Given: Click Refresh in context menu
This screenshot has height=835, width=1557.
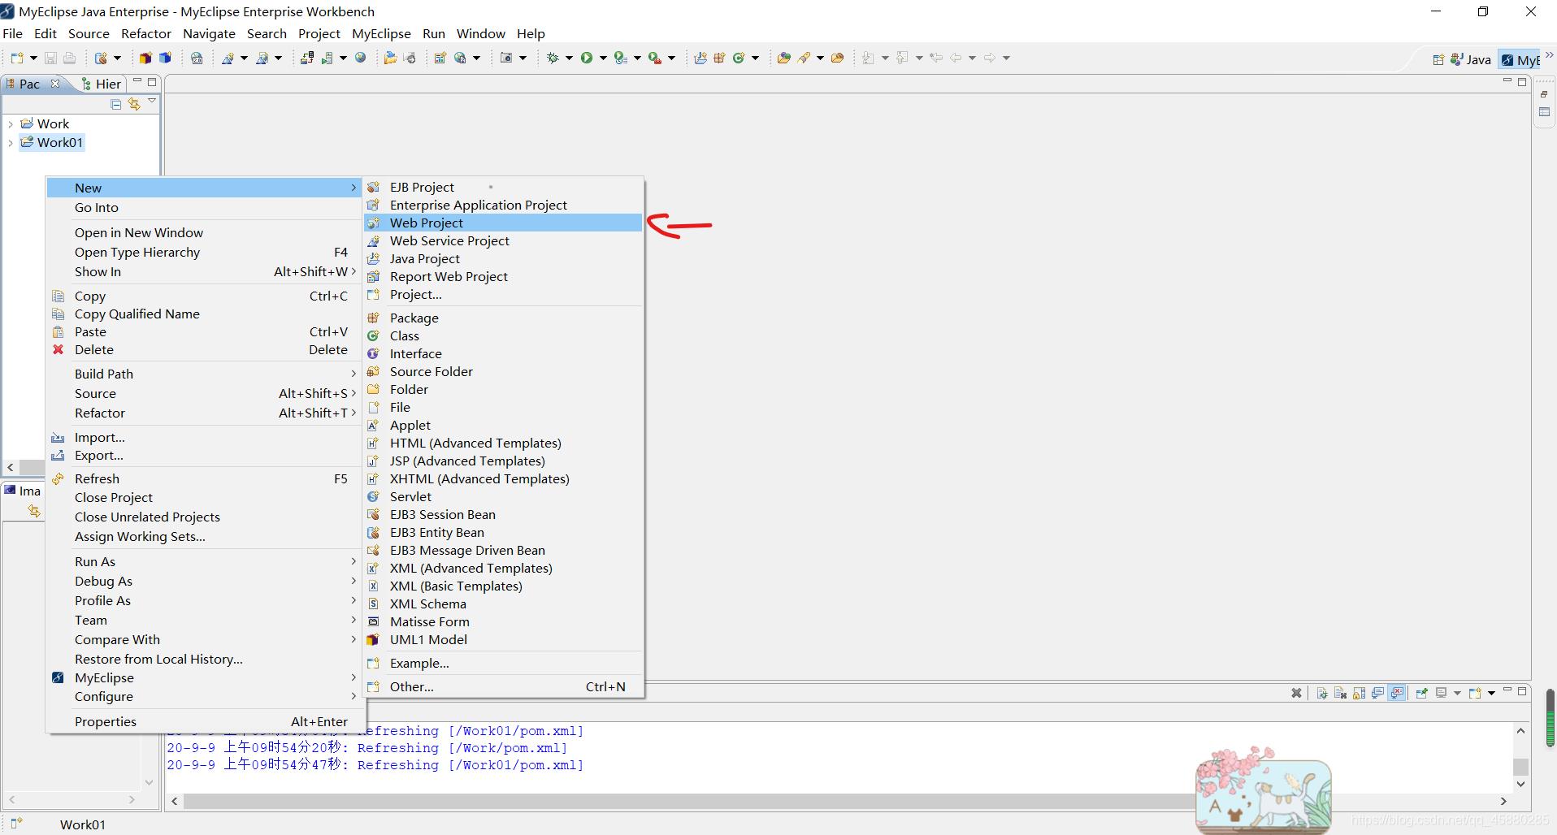Looking at the screenshot, I should pyautogui.click(x=206, y=478).
